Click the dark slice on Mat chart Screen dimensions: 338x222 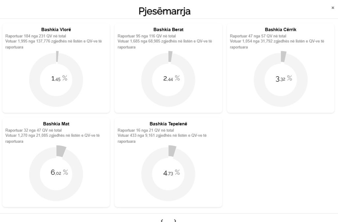click(61, 151)
